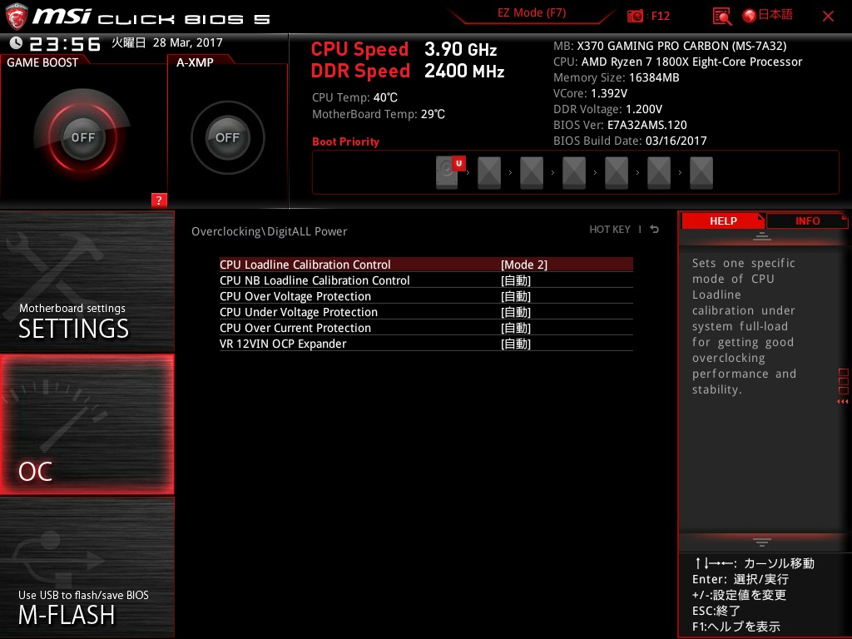
Task: Click the MSI dragon shield logo
Action: coord(17,17)
